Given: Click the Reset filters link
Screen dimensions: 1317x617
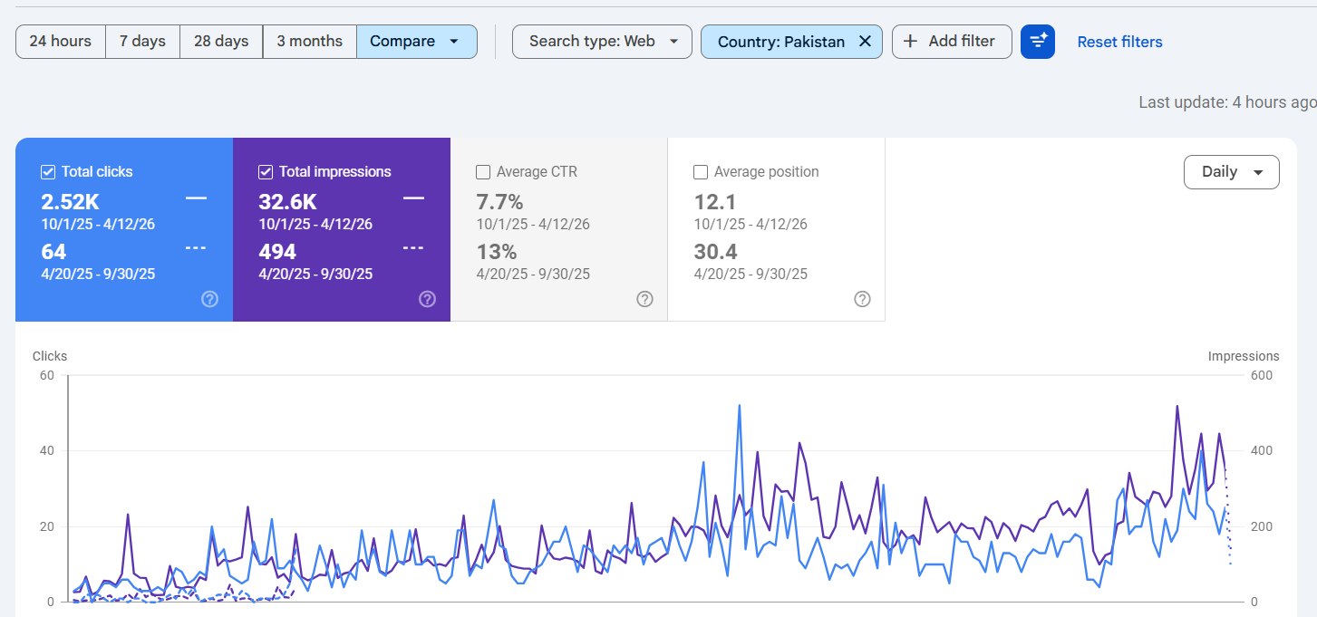Looking at the screenshot, I should [1119, 42].
